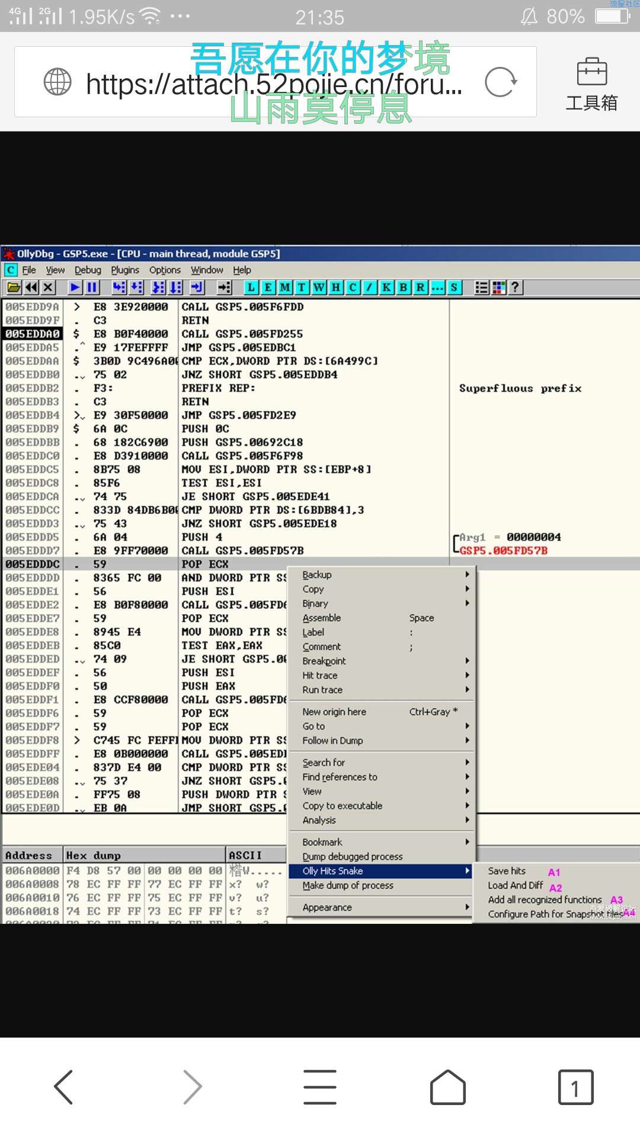Click the Open file toolbar icon

click(x=14, y=288)
